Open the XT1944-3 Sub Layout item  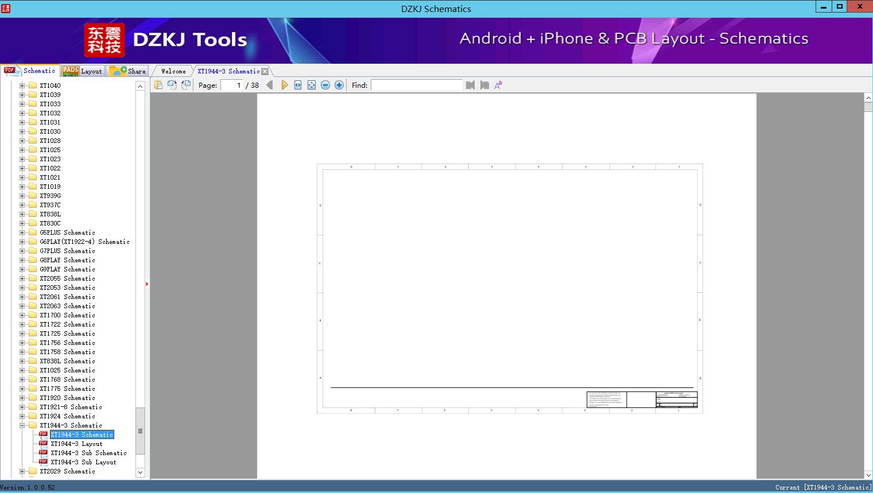tap(83, 462)
